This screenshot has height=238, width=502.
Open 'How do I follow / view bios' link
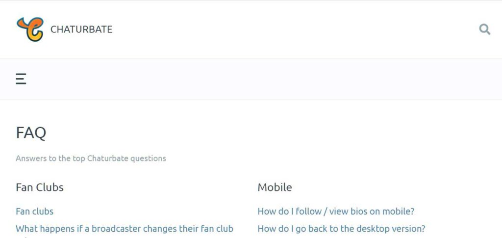pos(336,212)
